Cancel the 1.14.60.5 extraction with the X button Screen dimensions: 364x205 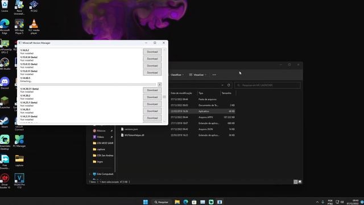(x=159, y=84)
